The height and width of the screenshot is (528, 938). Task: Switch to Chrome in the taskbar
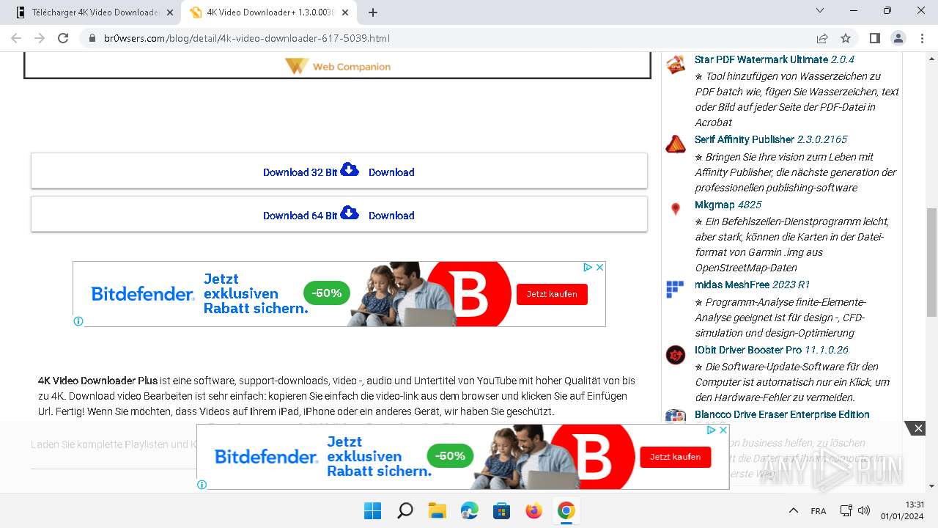(x=566, y=510)
